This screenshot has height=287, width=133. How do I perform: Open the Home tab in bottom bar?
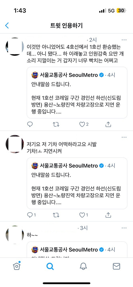point(17,266)
